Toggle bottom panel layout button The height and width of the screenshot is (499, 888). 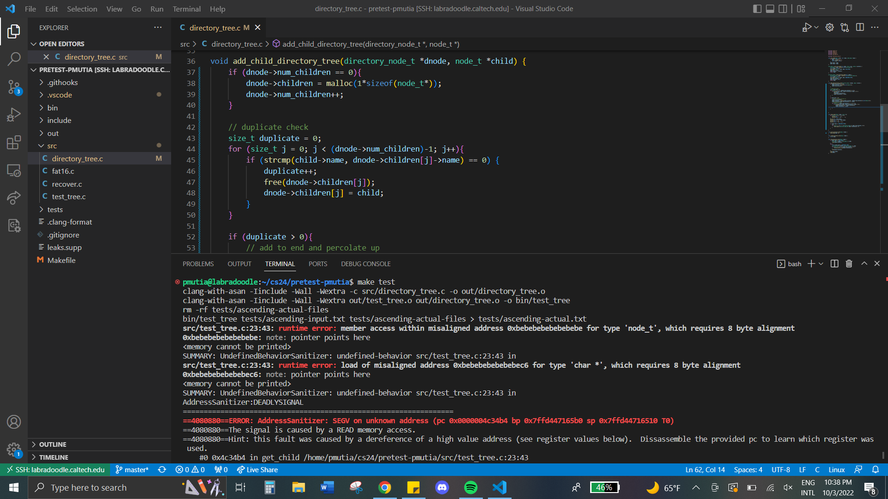[x=770, y=9]
